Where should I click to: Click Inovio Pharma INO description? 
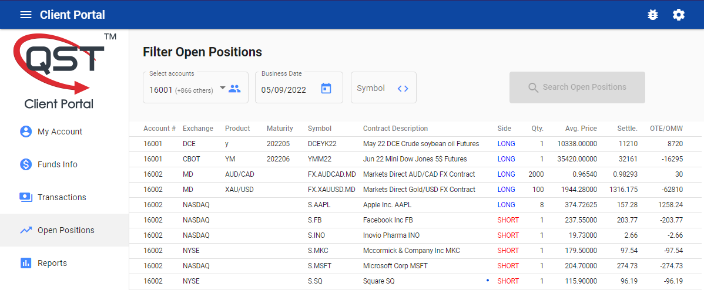[x=391, y=235]
